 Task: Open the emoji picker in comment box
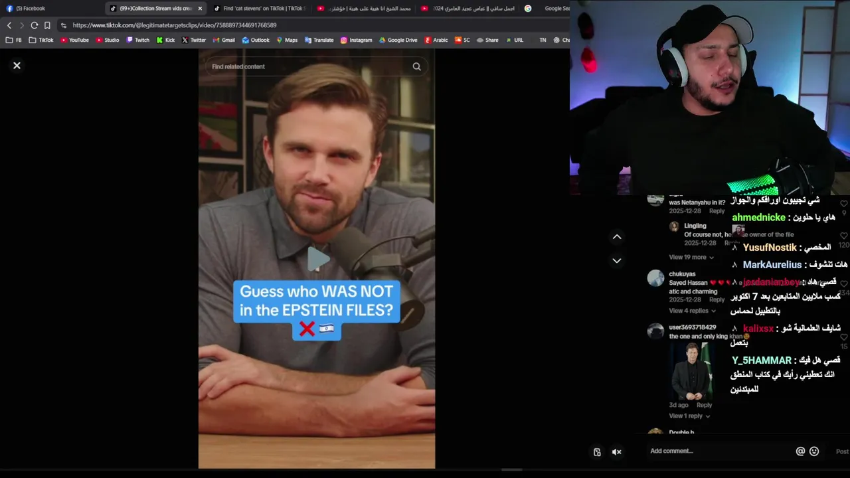click(814, 451)
